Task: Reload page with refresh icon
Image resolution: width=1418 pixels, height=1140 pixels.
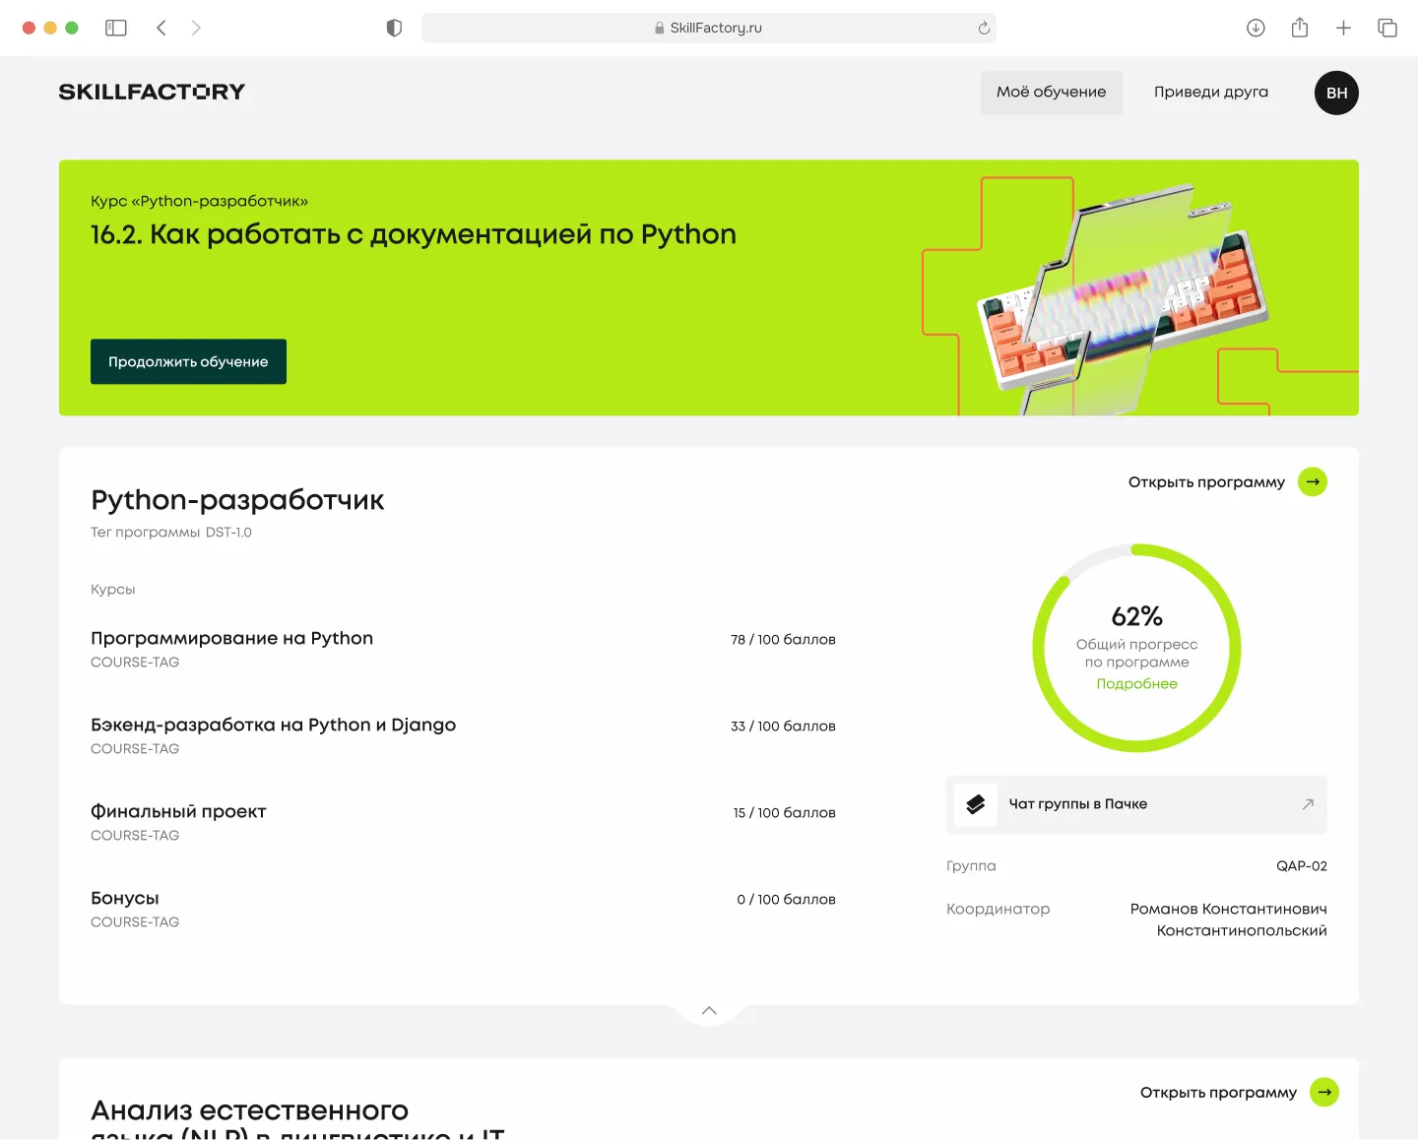Action: 984,28
